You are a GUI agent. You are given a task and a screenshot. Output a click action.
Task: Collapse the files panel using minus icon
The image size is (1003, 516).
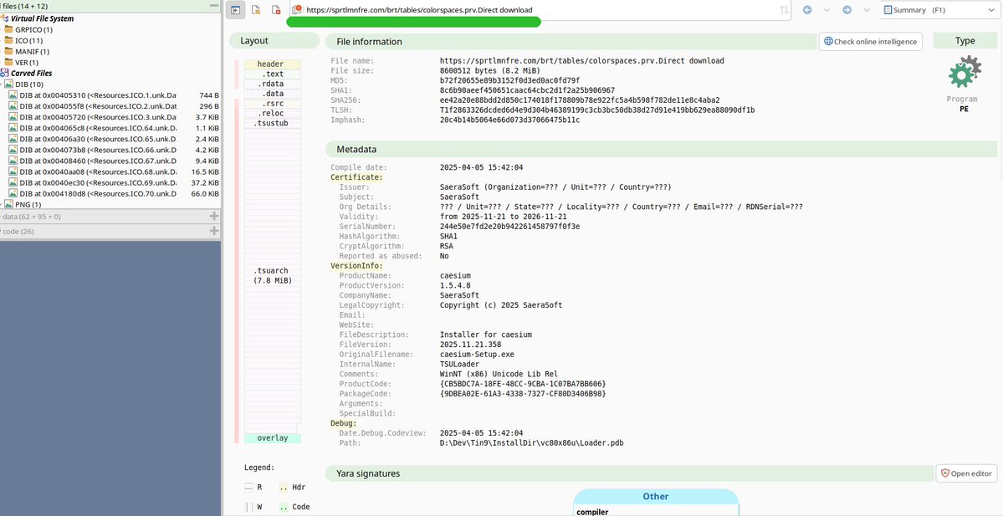214,6
